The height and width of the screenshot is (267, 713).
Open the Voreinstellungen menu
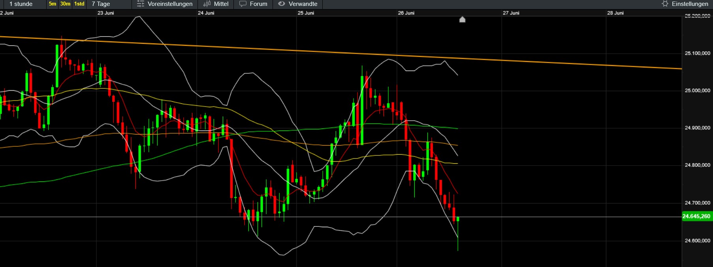pos(165,4)
